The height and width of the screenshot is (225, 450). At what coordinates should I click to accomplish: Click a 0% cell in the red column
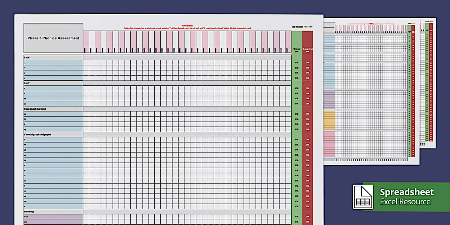coord(307,62)
